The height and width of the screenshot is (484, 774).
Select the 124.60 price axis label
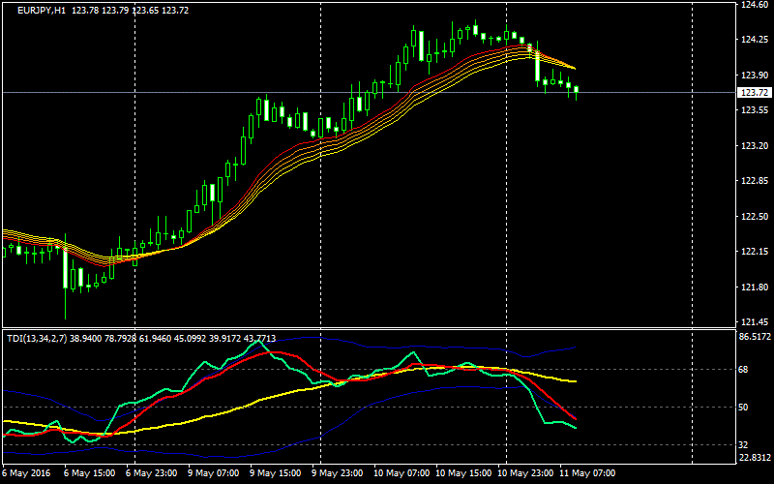753,5
